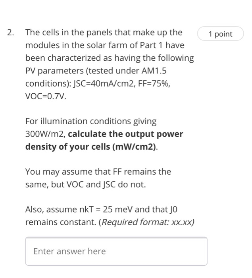Viewport: 252px width, 278px height.
Task: Click the line "same, but VOC and JSC do not."
Action: pyautogui.click(x=86, y=184)
